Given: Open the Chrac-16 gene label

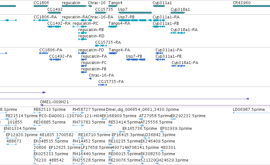Looking at the screenshot, I should pos(96,3).
